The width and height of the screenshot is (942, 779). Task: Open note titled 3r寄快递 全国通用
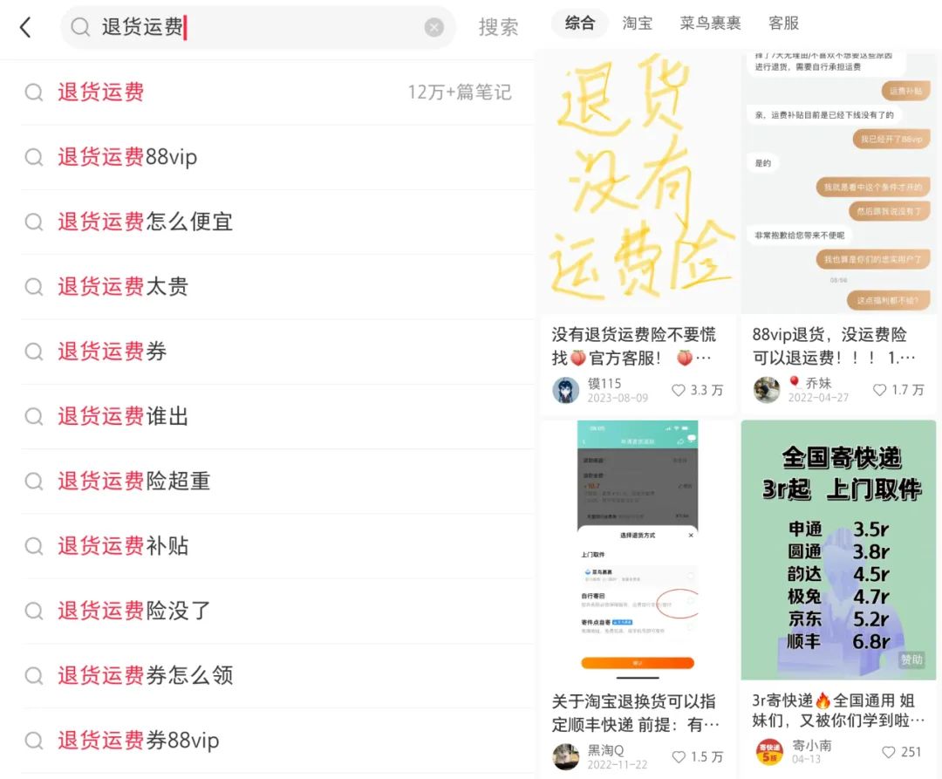click(x=838, y=710)
